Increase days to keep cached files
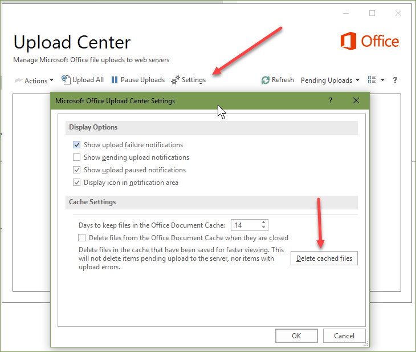Screen dimensions: 416x352 (263, 222)
